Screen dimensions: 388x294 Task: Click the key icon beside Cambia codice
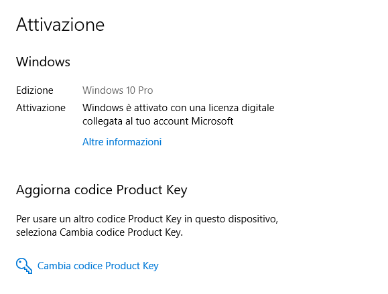coord(24,266)
